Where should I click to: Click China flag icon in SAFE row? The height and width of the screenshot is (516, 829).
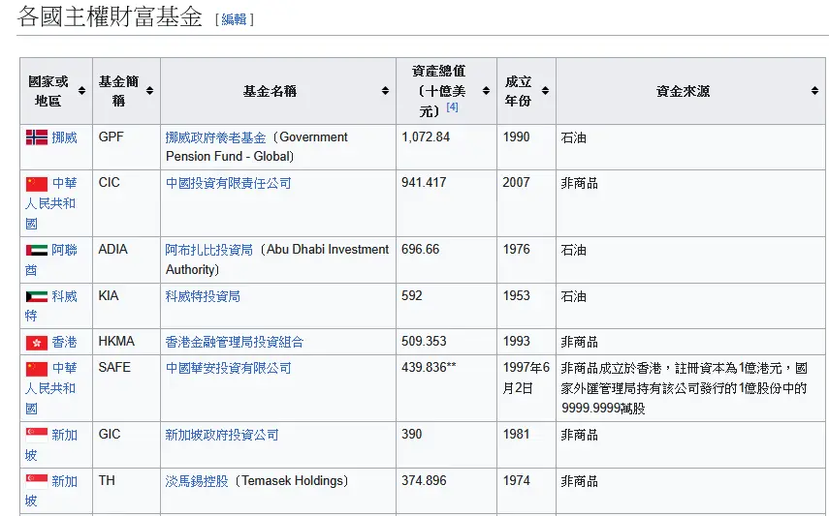click(x=37, y=369)
